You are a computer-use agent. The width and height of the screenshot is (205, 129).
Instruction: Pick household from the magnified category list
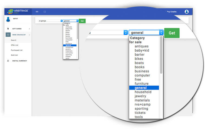pos(143,92)
